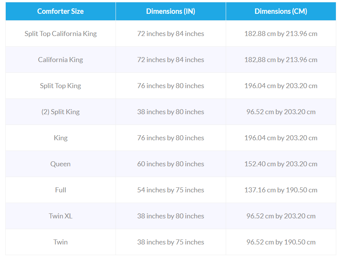Select the King size name cell
This screenshot has width=342, height=259.
pyautogui.click(x=60, y=138)
